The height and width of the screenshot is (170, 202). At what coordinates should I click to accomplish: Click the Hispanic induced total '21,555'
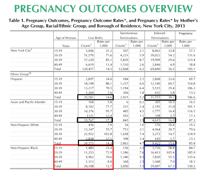[x=155, y=97]
